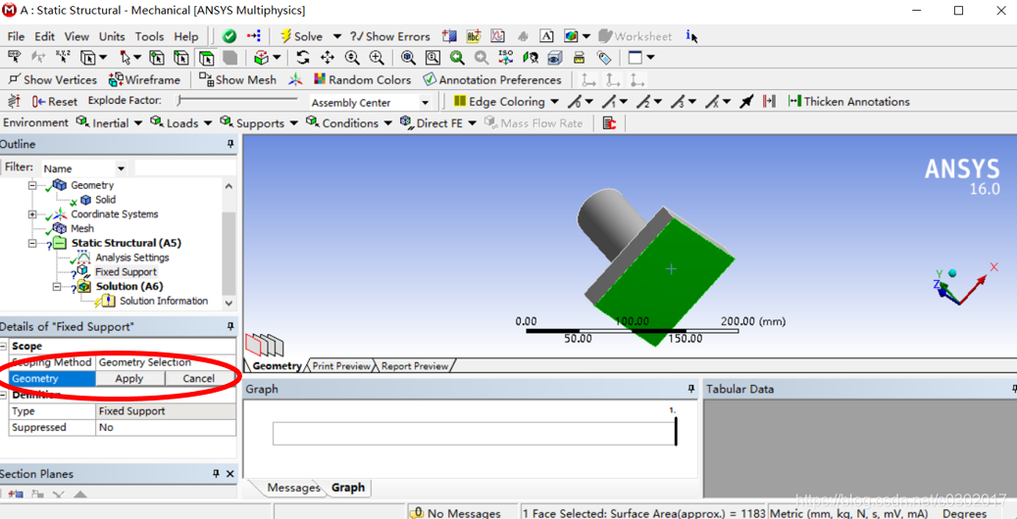Image resolution: width=1017 pixels, height=519 pixels.
Task: Switch to the Messages tab
Action: (293, 488)
